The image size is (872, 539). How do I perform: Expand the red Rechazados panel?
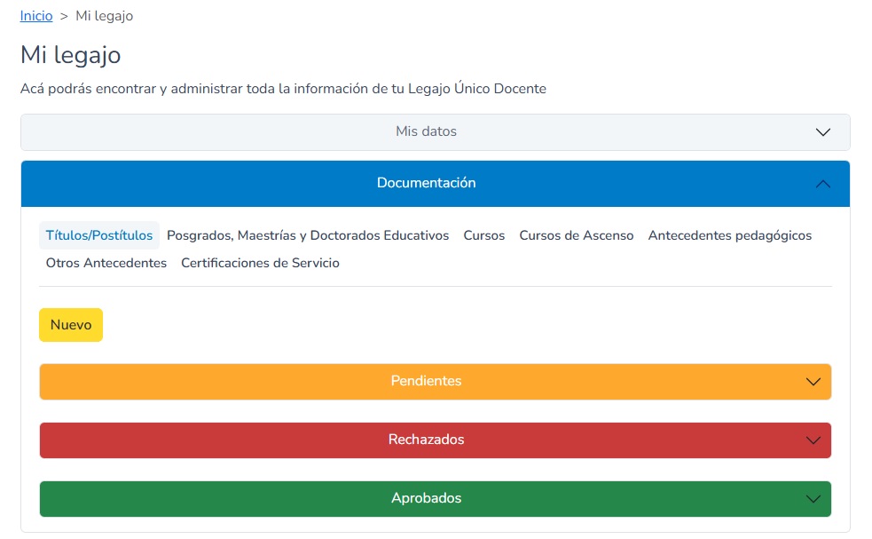[426, 440]
